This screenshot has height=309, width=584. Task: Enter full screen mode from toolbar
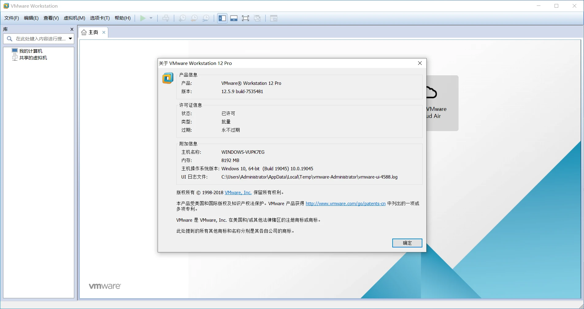click(245, 18)
